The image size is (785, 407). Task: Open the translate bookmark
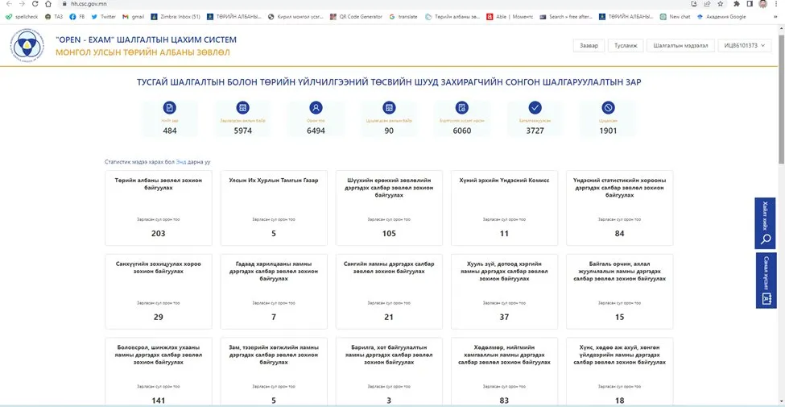403,17
